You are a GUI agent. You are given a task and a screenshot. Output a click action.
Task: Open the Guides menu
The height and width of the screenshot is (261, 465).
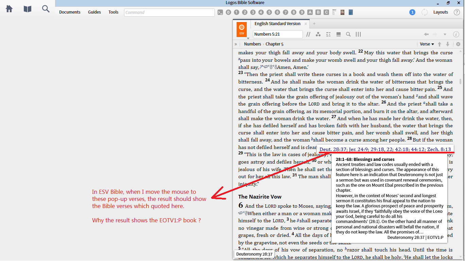click(x=94, y=12)
